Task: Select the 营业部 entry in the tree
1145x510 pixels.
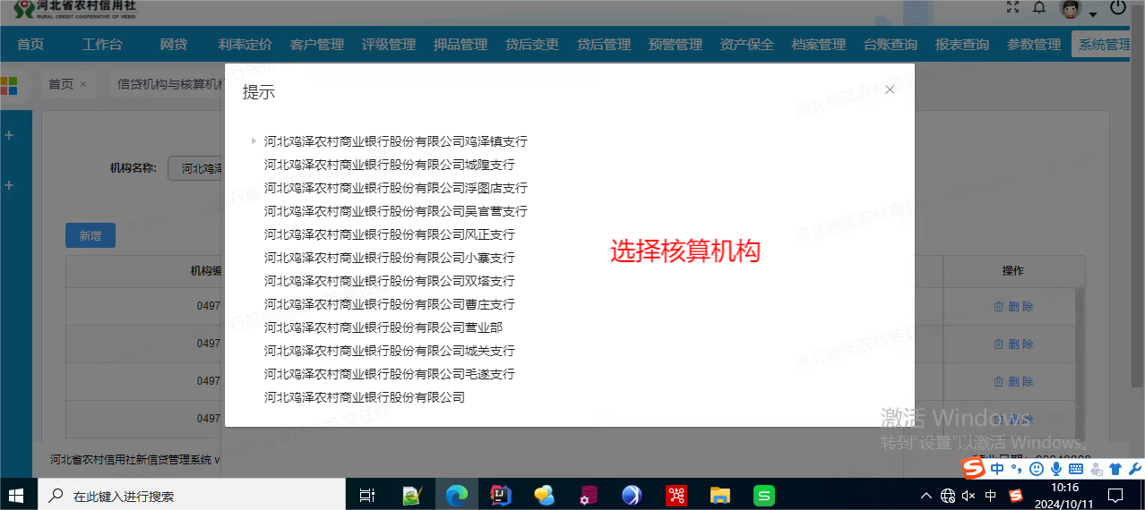Action: coord(383,327)
